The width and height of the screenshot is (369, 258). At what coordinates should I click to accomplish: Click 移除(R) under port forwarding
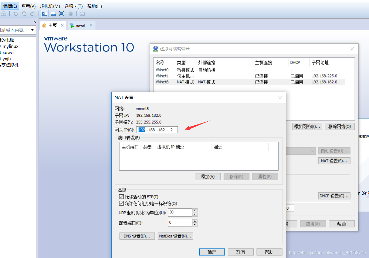[236, 177]
